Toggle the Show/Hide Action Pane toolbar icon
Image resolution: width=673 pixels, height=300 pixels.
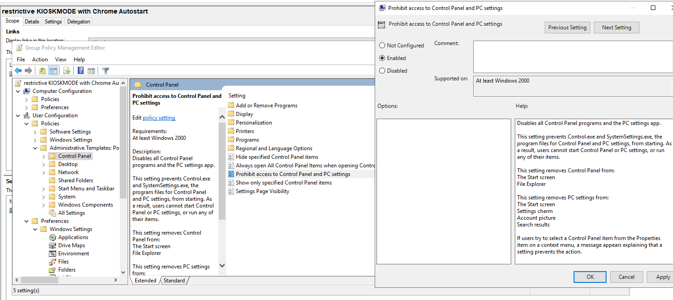coord(91,70)
